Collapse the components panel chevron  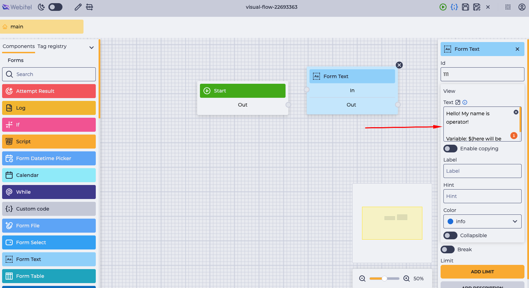coord(92,47)
